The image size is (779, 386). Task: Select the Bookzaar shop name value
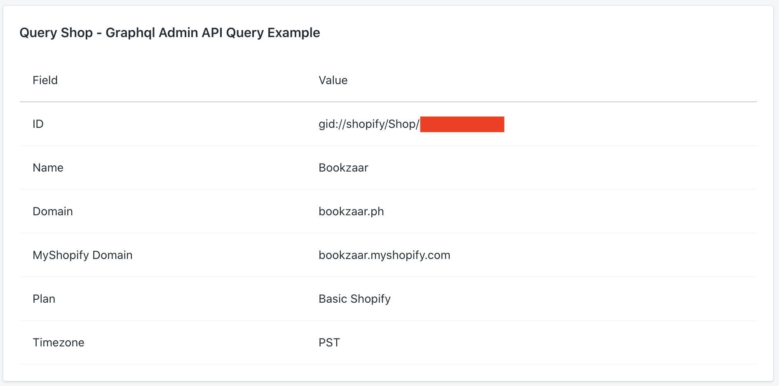tap(343, 167)
